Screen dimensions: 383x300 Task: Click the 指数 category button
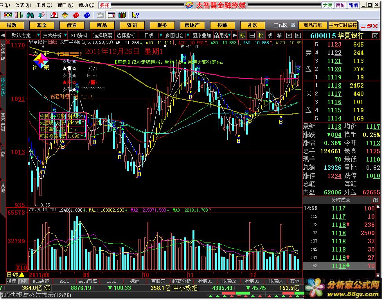pyautogui.click(x=12, y=25)
